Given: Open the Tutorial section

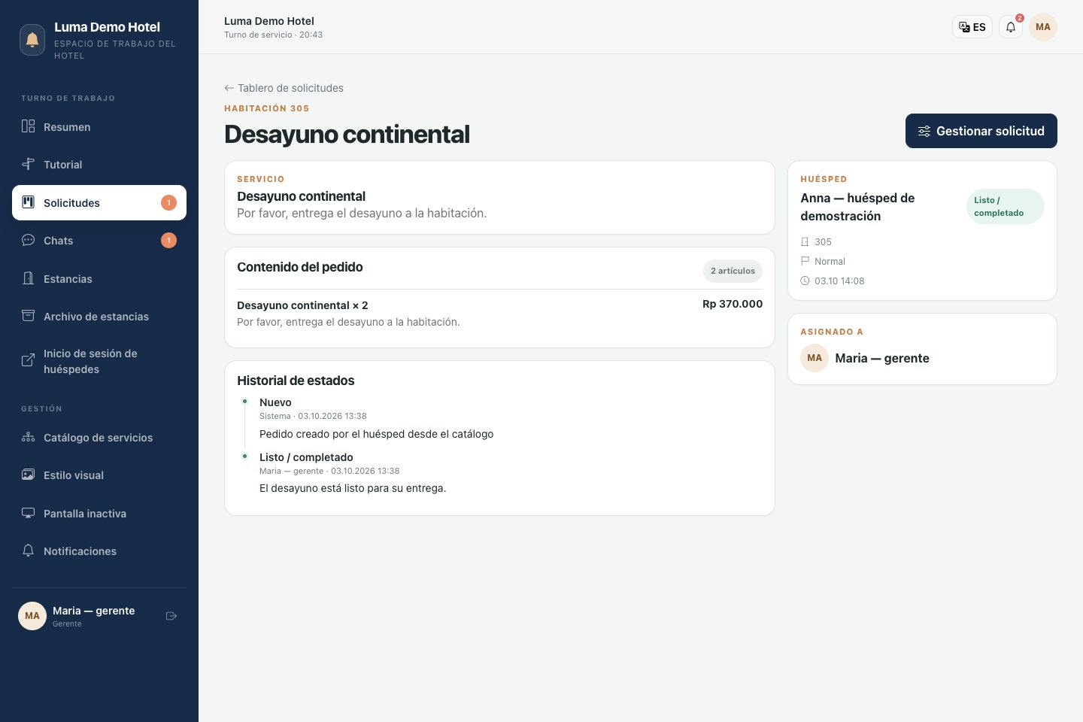Looking at the screenshot, I should (99, 165).
